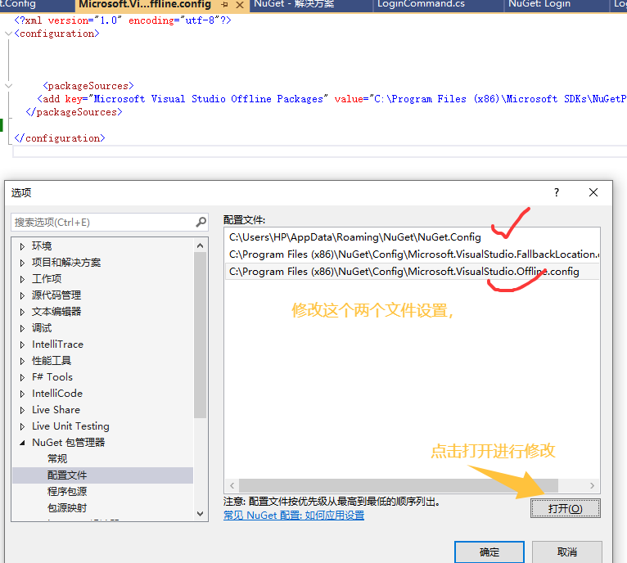Click the tree scroll down arrow
The width and height of the screenshot is (627, 563).
coord(201,513)
